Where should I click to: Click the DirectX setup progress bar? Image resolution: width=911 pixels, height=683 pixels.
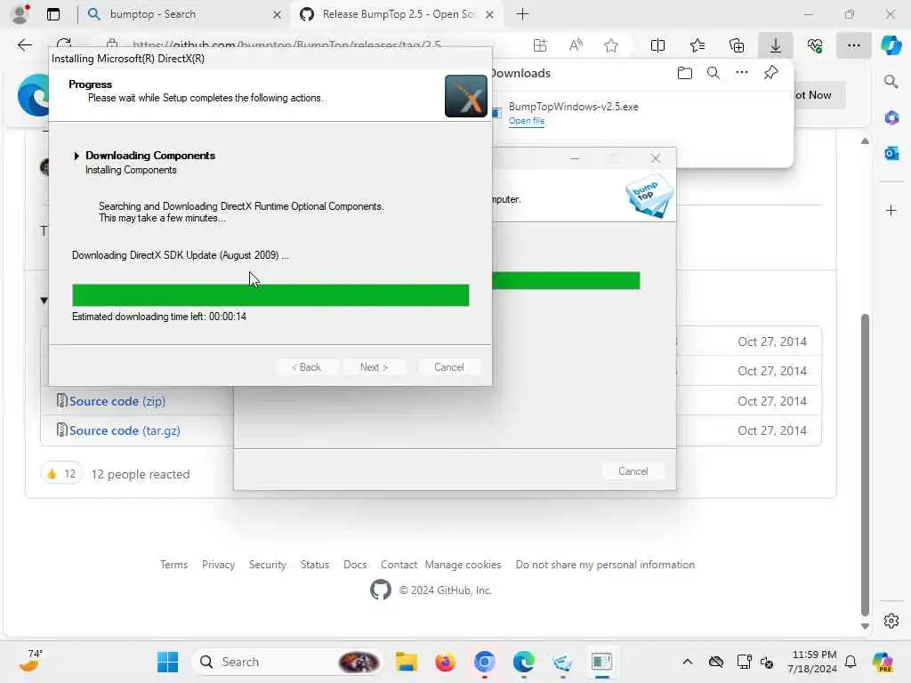pyautogui.click(x=270, y=295)
